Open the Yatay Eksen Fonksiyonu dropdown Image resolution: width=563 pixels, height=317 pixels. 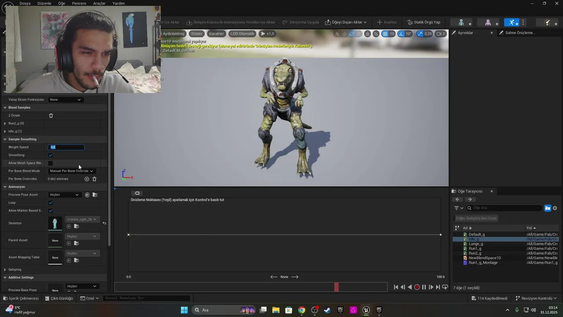[x=65, y=100]
